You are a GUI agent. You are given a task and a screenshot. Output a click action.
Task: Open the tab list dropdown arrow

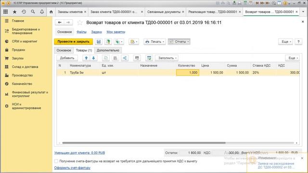[x=303, y=12]
